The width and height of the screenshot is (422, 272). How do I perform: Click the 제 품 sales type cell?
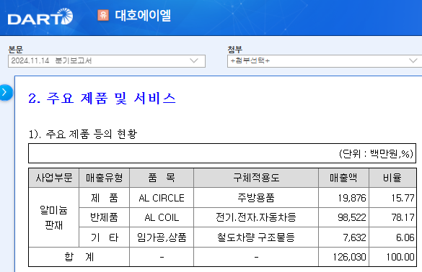pyautogui.click(x=104, y=198)
